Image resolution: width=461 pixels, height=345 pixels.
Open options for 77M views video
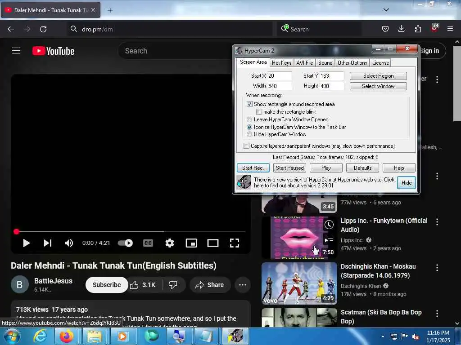pyautogui.click(x=437, y=176)
